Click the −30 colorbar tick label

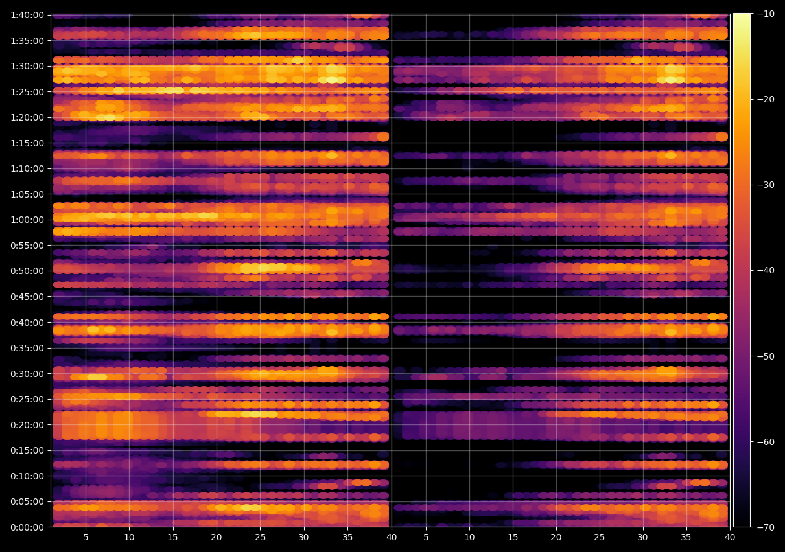[x=766, y=185]
